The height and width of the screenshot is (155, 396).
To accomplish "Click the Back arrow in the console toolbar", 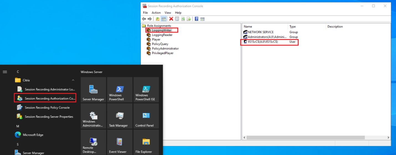I will pyautogui.click(x=144, y=19).
